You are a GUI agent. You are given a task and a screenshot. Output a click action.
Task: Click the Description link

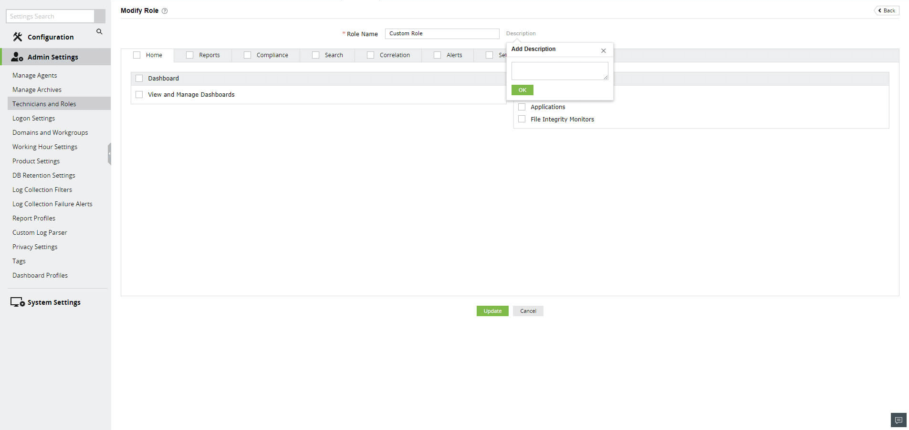[521, 33]
